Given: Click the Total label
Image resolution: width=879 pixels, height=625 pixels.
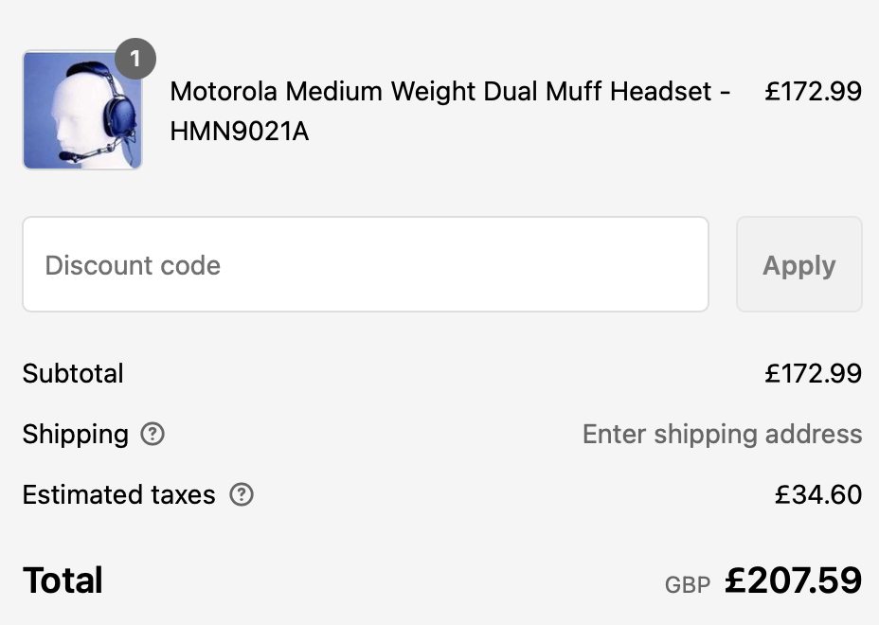Looking at the screenshot, I should (63, 580).
